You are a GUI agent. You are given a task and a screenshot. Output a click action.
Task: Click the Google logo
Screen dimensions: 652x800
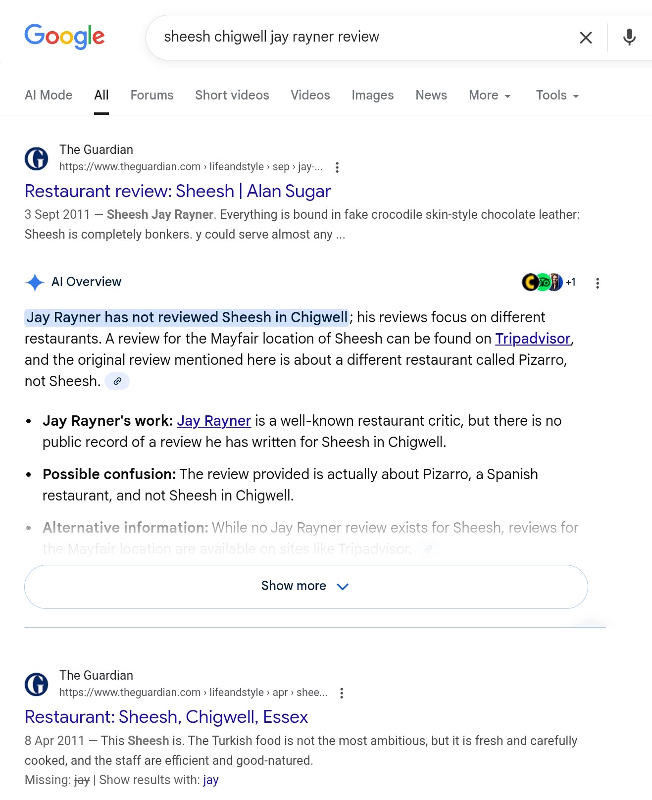pyautogui.click(x=64, y=37)
